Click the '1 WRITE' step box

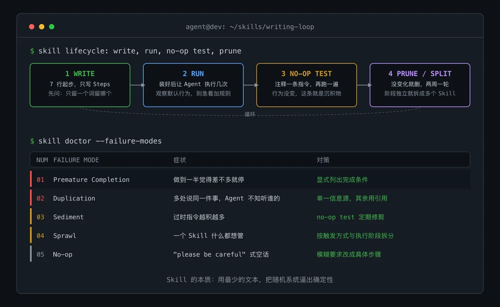click(x=80, y=85)
